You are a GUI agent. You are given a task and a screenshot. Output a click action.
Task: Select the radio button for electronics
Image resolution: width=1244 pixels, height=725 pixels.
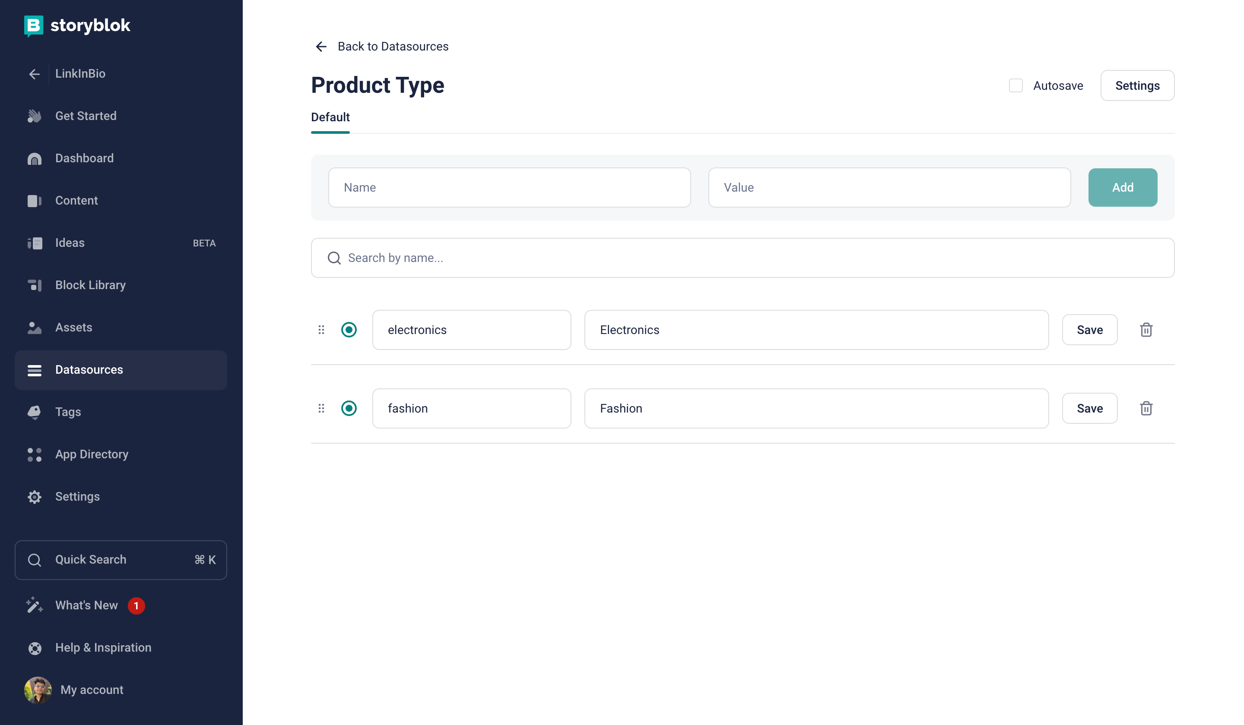click(x=349, y=330)
